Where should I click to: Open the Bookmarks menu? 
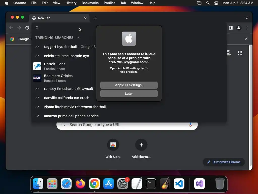pyautogui.click(x=90, y=3)
